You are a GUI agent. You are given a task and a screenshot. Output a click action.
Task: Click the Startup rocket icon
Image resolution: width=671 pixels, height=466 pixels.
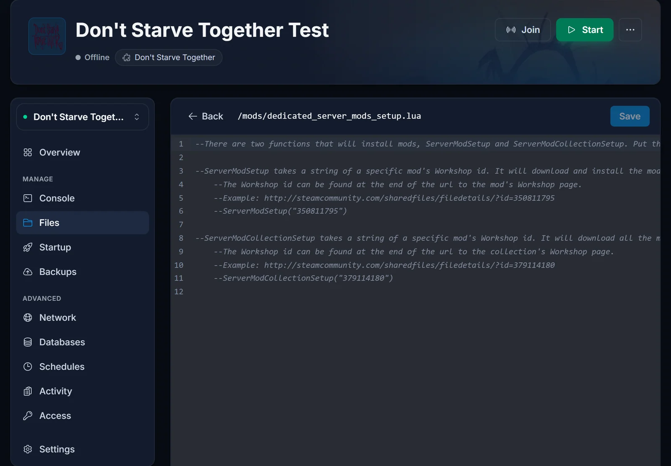tap(28, 247)
